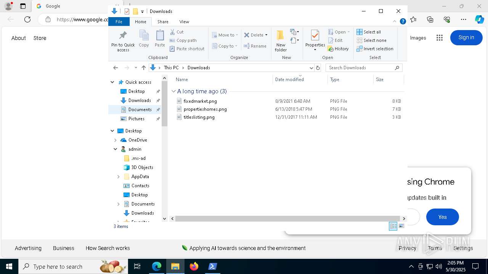Click the Copy ribbon icon

[144, 38]
